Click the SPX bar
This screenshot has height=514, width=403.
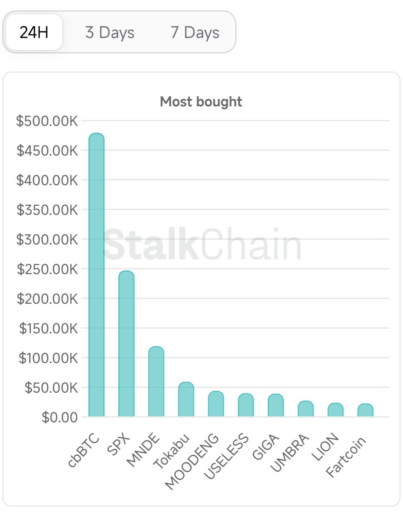126,344
